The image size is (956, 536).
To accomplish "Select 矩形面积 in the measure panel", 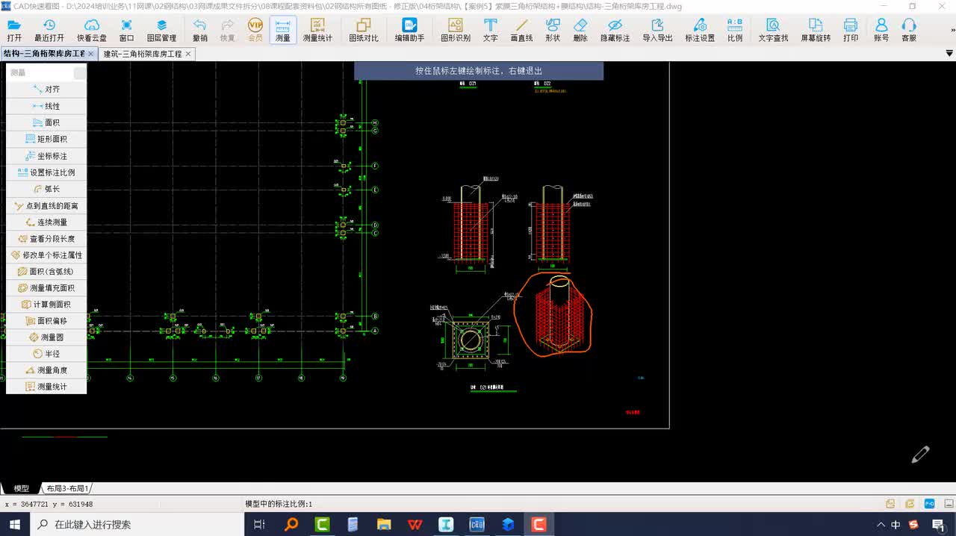I will (46, 139).
